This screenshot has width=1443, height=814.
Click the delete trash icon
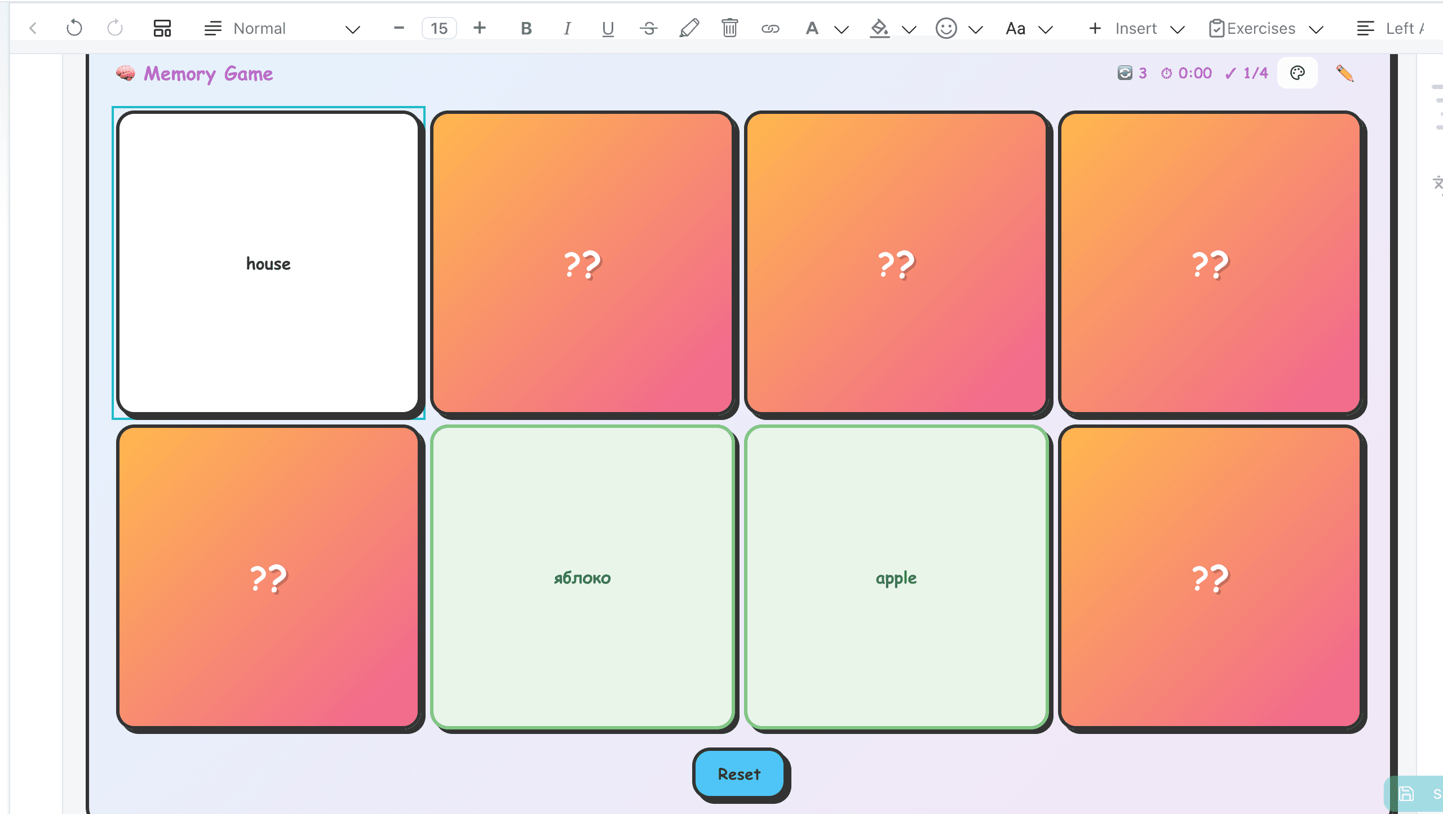(729, 28)
